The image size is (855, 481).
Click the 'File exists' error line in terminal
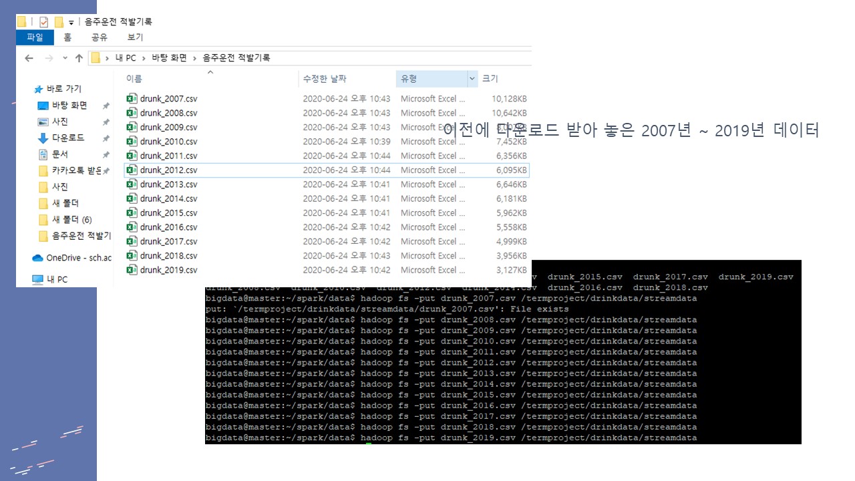tap(387, 309)
